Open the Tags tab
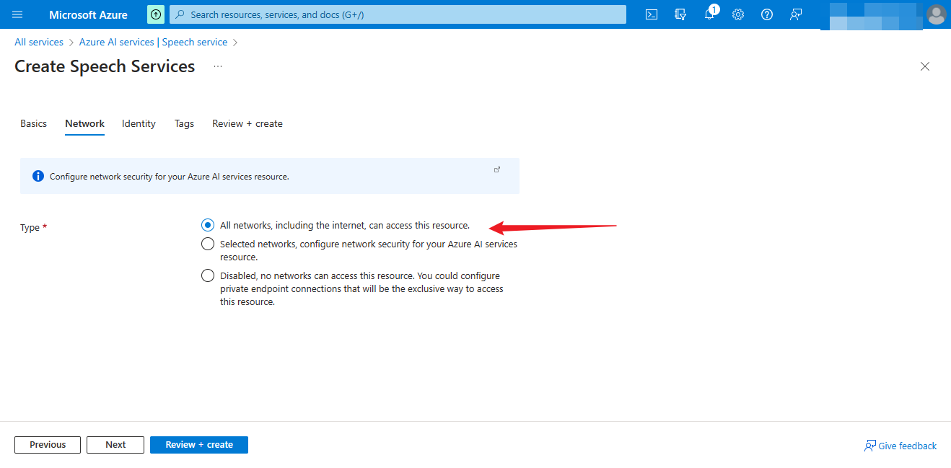951x468 pixels. point(184,123)
